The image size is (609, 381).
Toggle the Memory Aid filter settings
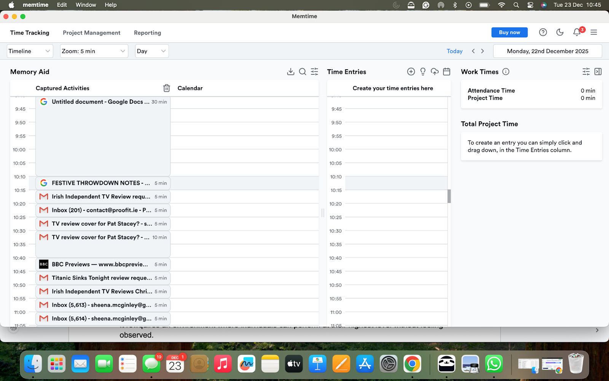coord(314,71)
